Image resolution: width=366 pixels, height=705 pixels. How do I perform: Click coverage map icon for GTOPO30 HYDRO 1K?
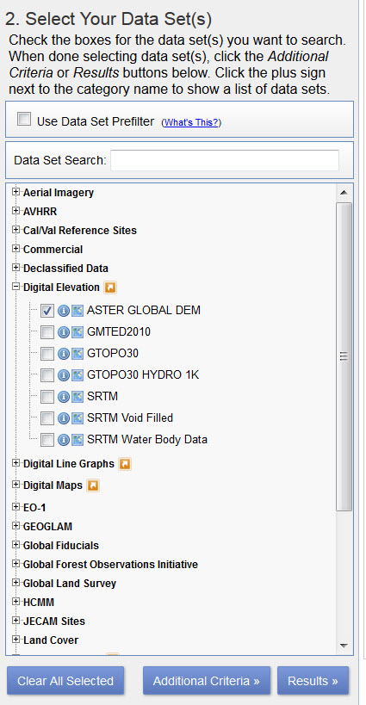78,375
